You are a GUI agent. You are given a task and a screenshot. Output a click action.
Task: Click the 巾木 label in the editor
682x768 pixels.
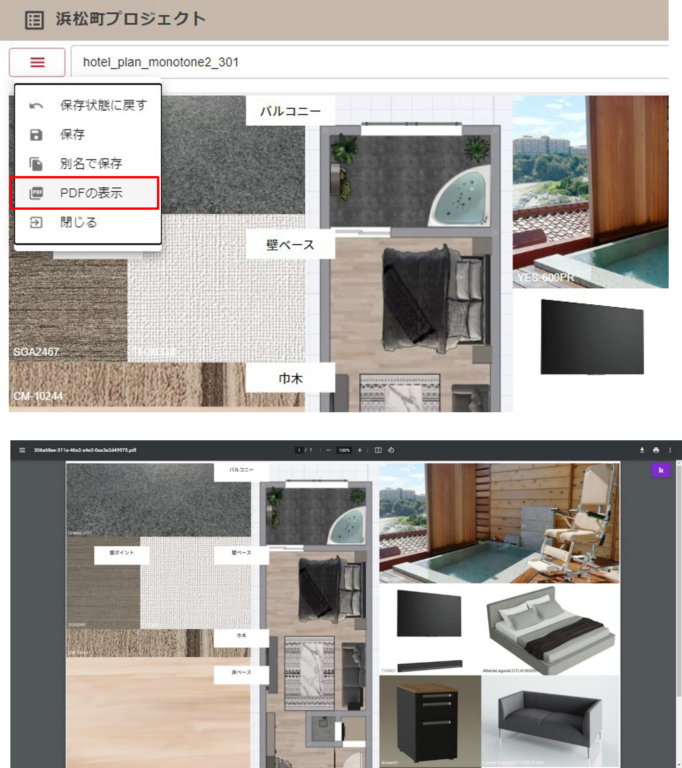tap(290, 378)
